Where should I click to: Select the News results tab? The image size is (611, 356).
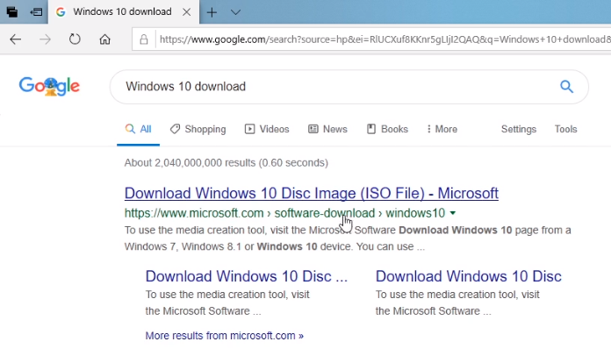point(327,129)
